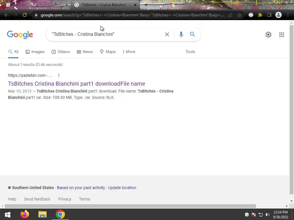
Task: Open the Terms footer link
Action: point(85,199)
